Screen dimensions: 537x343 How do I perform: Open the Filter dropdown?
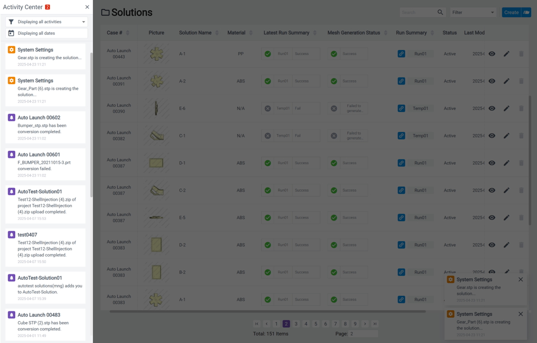[x=473, y=12]
